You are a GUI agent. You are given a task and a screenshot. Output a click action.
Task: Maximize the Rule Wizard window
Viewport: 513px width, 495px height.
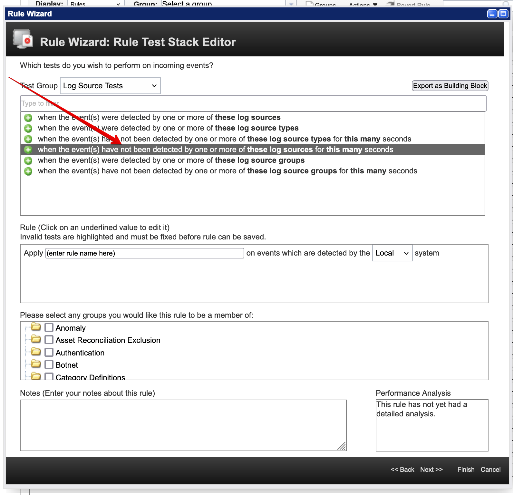(503, 14)
